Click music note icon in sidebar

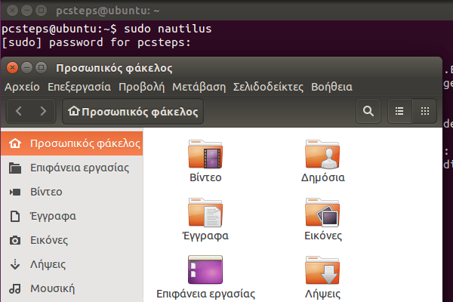[15, 288]
